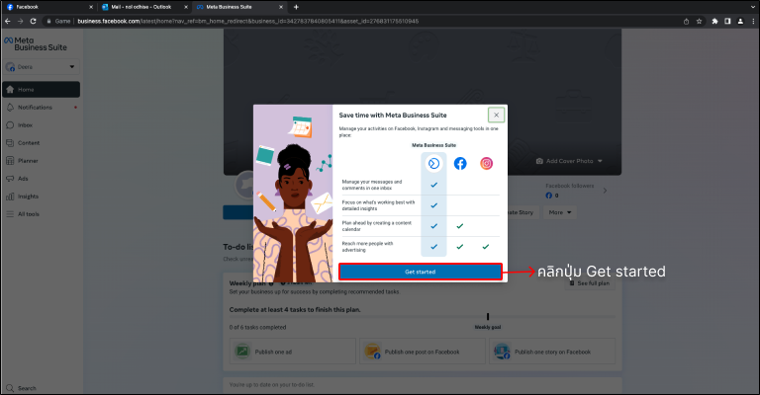Click the browser address bar URL
The height and width of the screenshot is (395, 760).
tap(248, 21)
